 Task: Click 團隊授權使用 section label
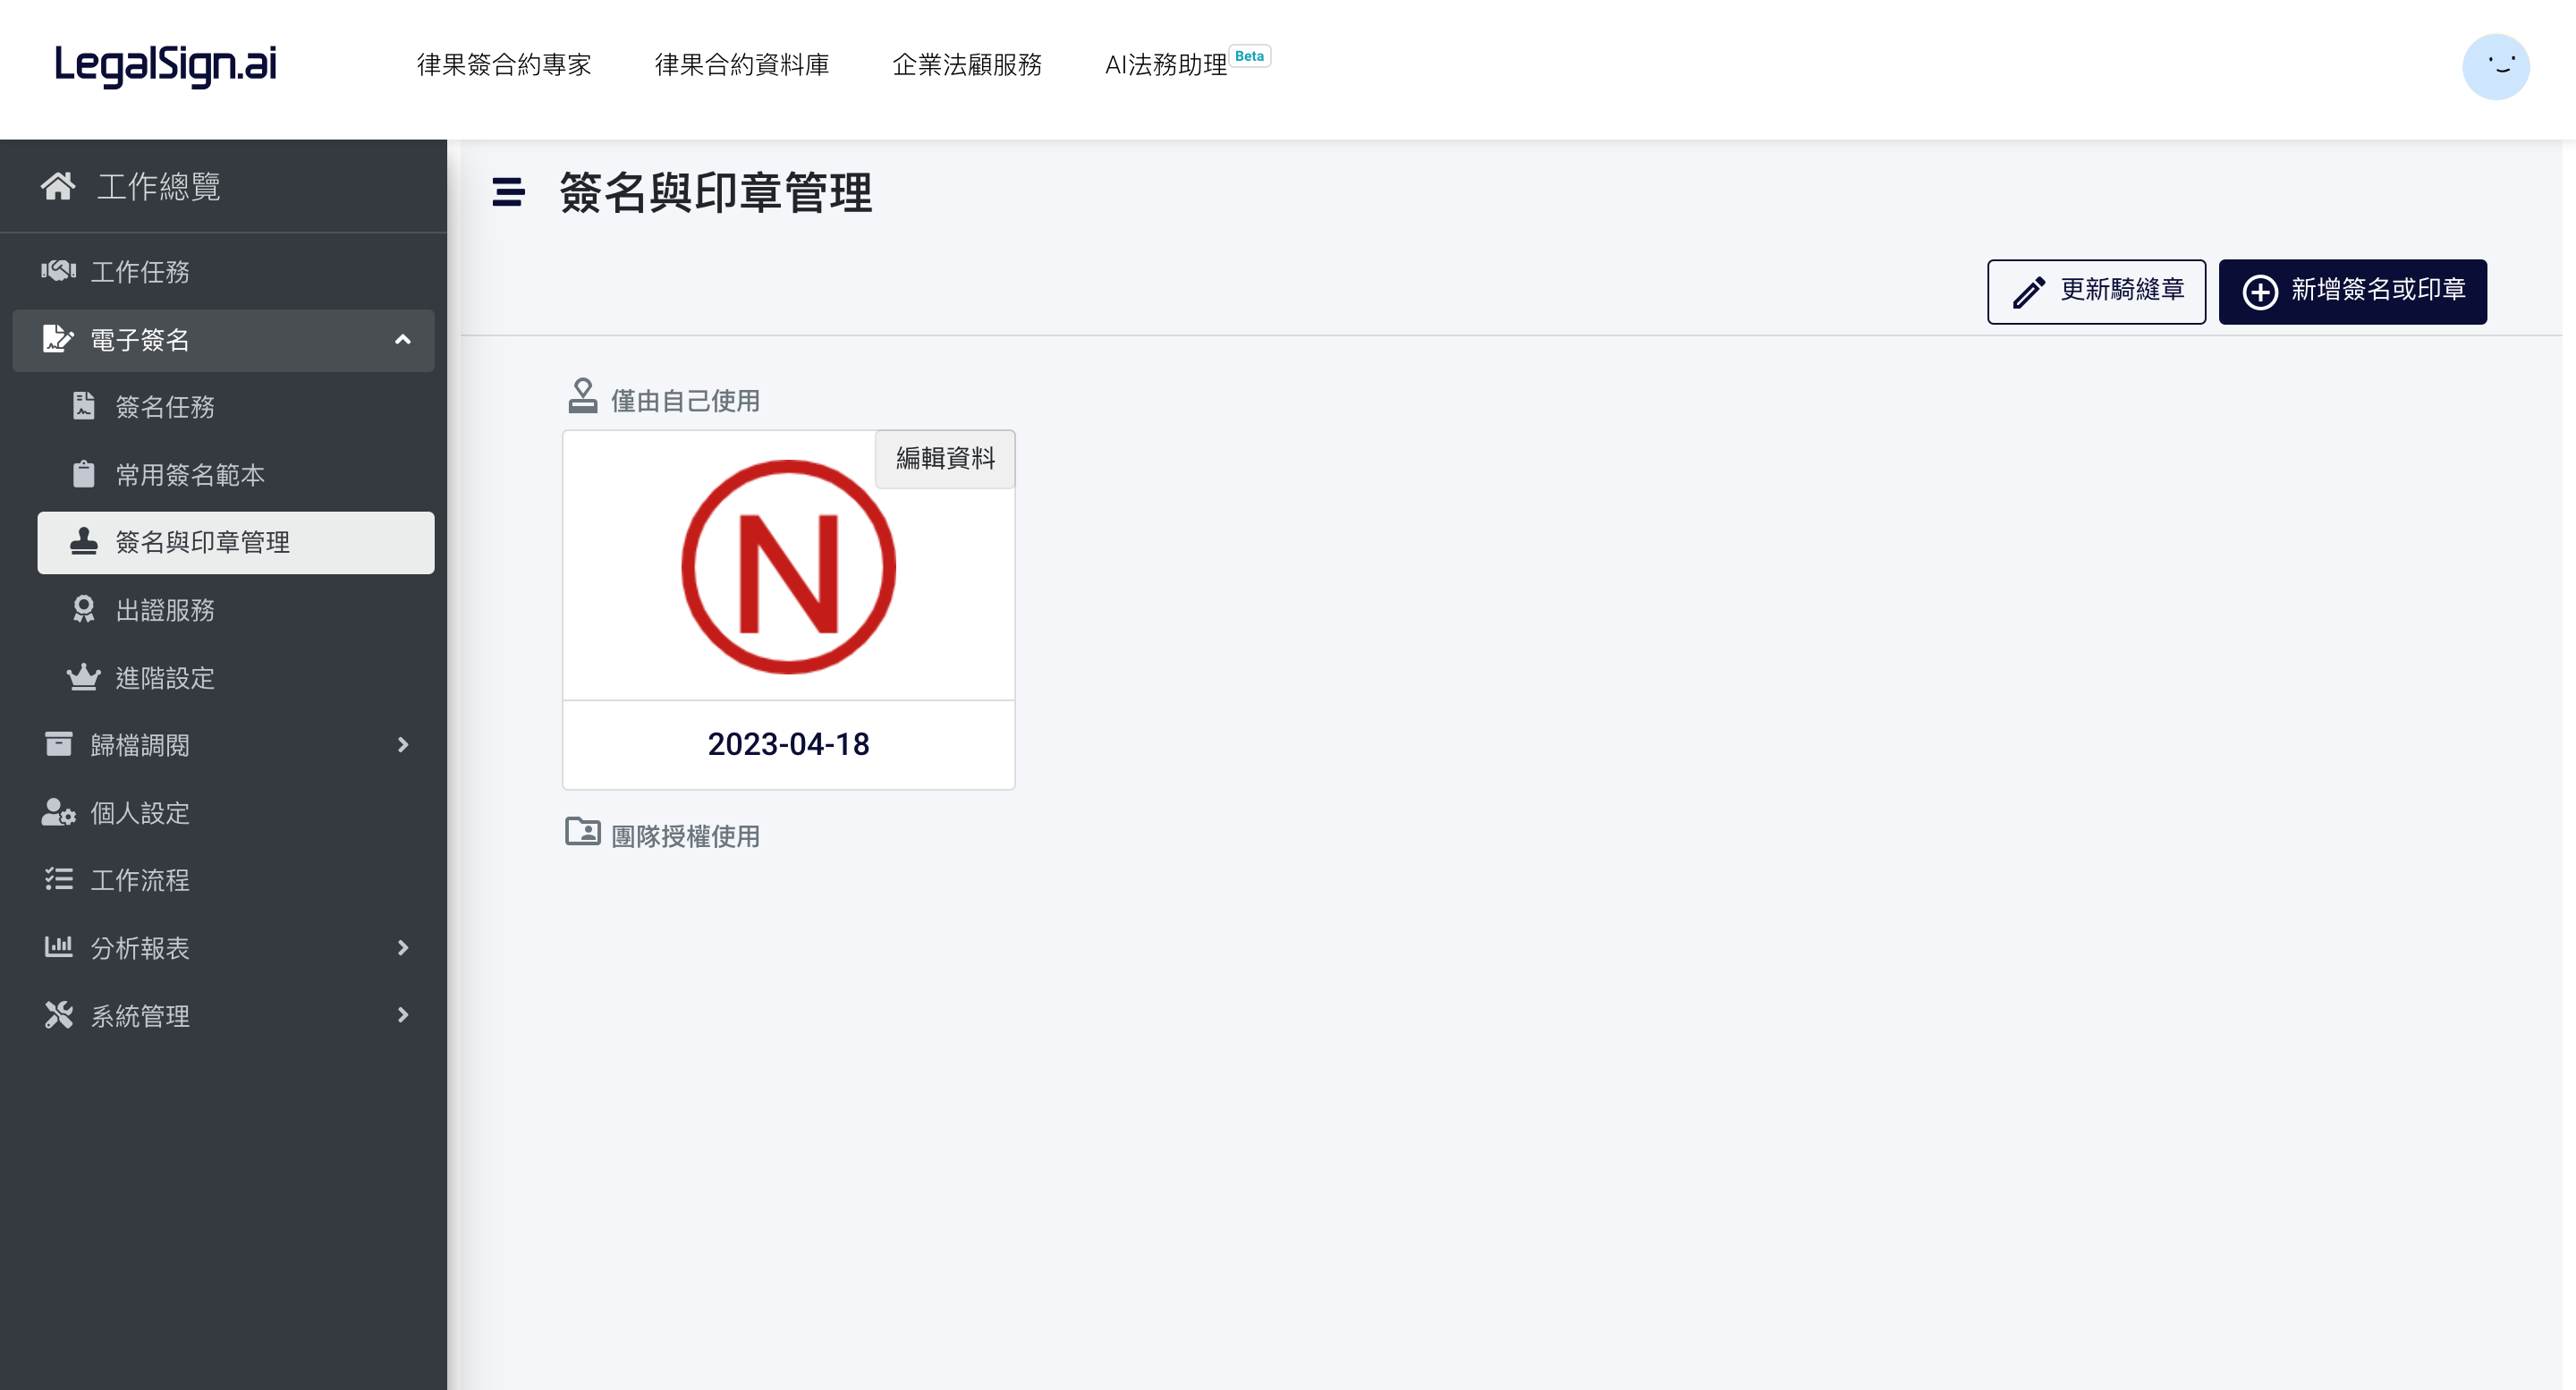(x=685, y=836)
